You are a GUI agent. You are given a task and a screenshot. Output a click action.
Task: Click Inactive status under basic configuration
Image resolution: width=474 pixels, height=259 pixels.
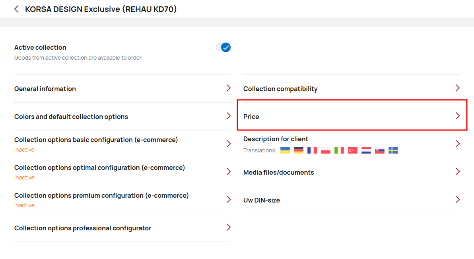click(24, 150)
